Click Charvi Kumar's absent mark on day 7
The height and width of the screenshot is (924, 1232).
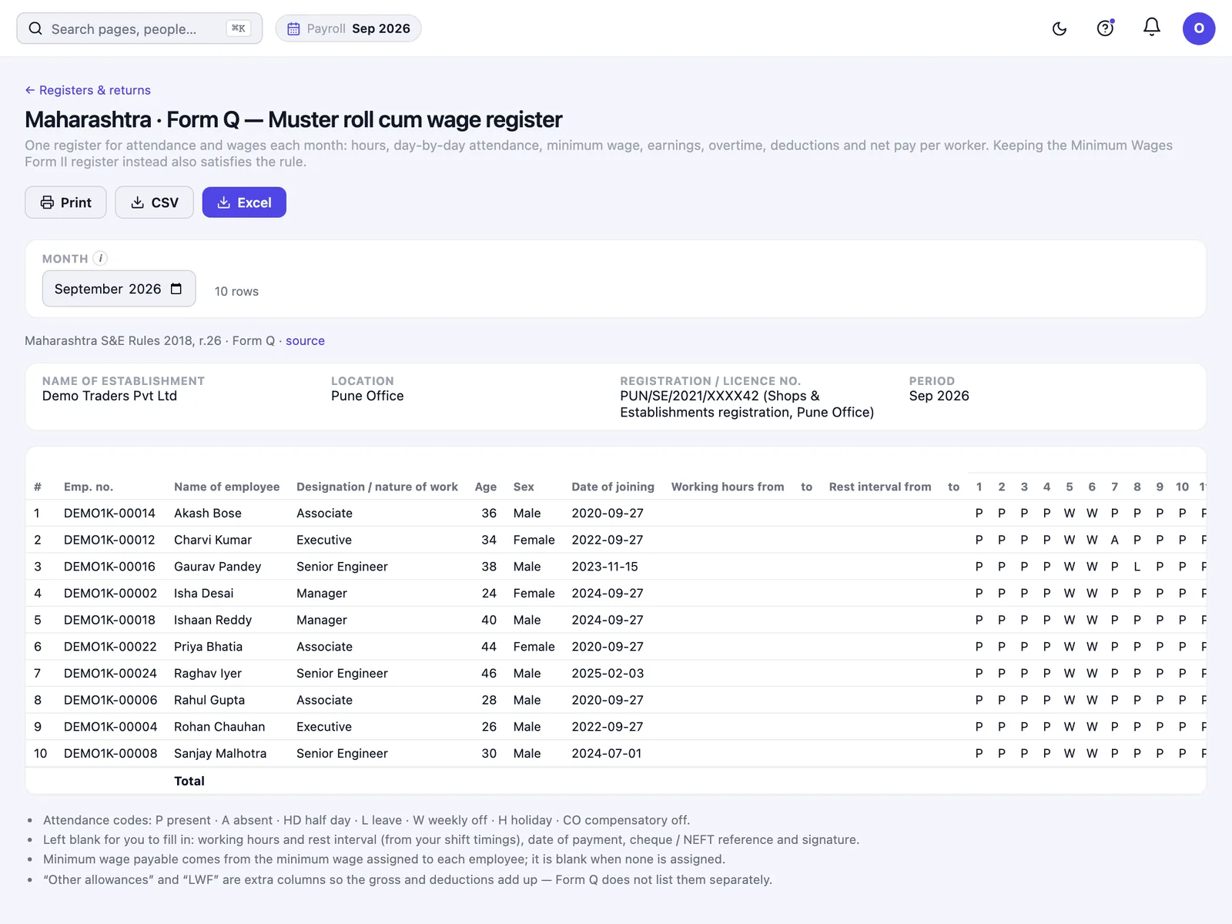(x=1114, y=540)
